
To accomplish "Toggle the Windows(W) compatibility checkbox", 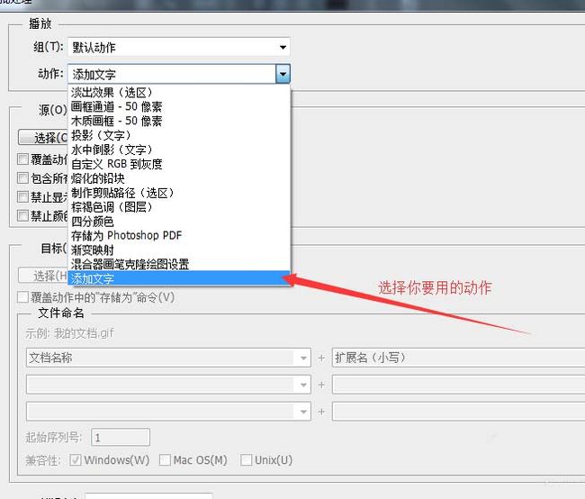I will [76, 459].
